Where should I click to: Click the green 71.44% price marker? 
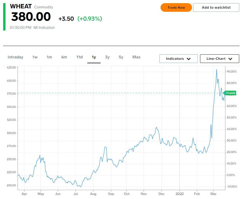click(x=230, y=93)
